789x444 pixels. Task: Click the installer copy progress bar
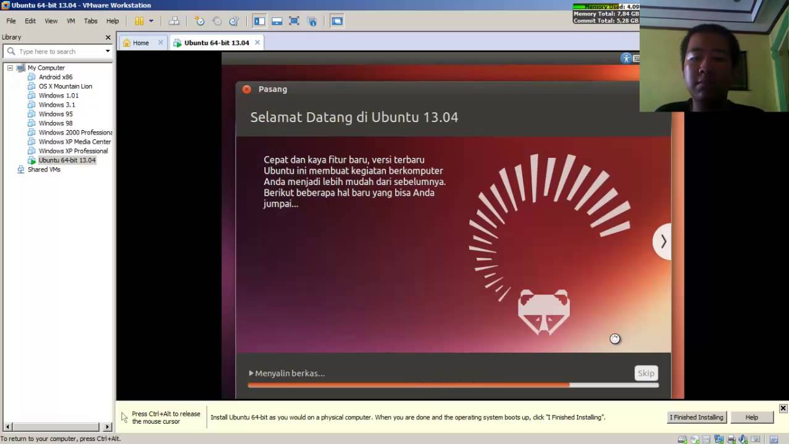point(453,385)
